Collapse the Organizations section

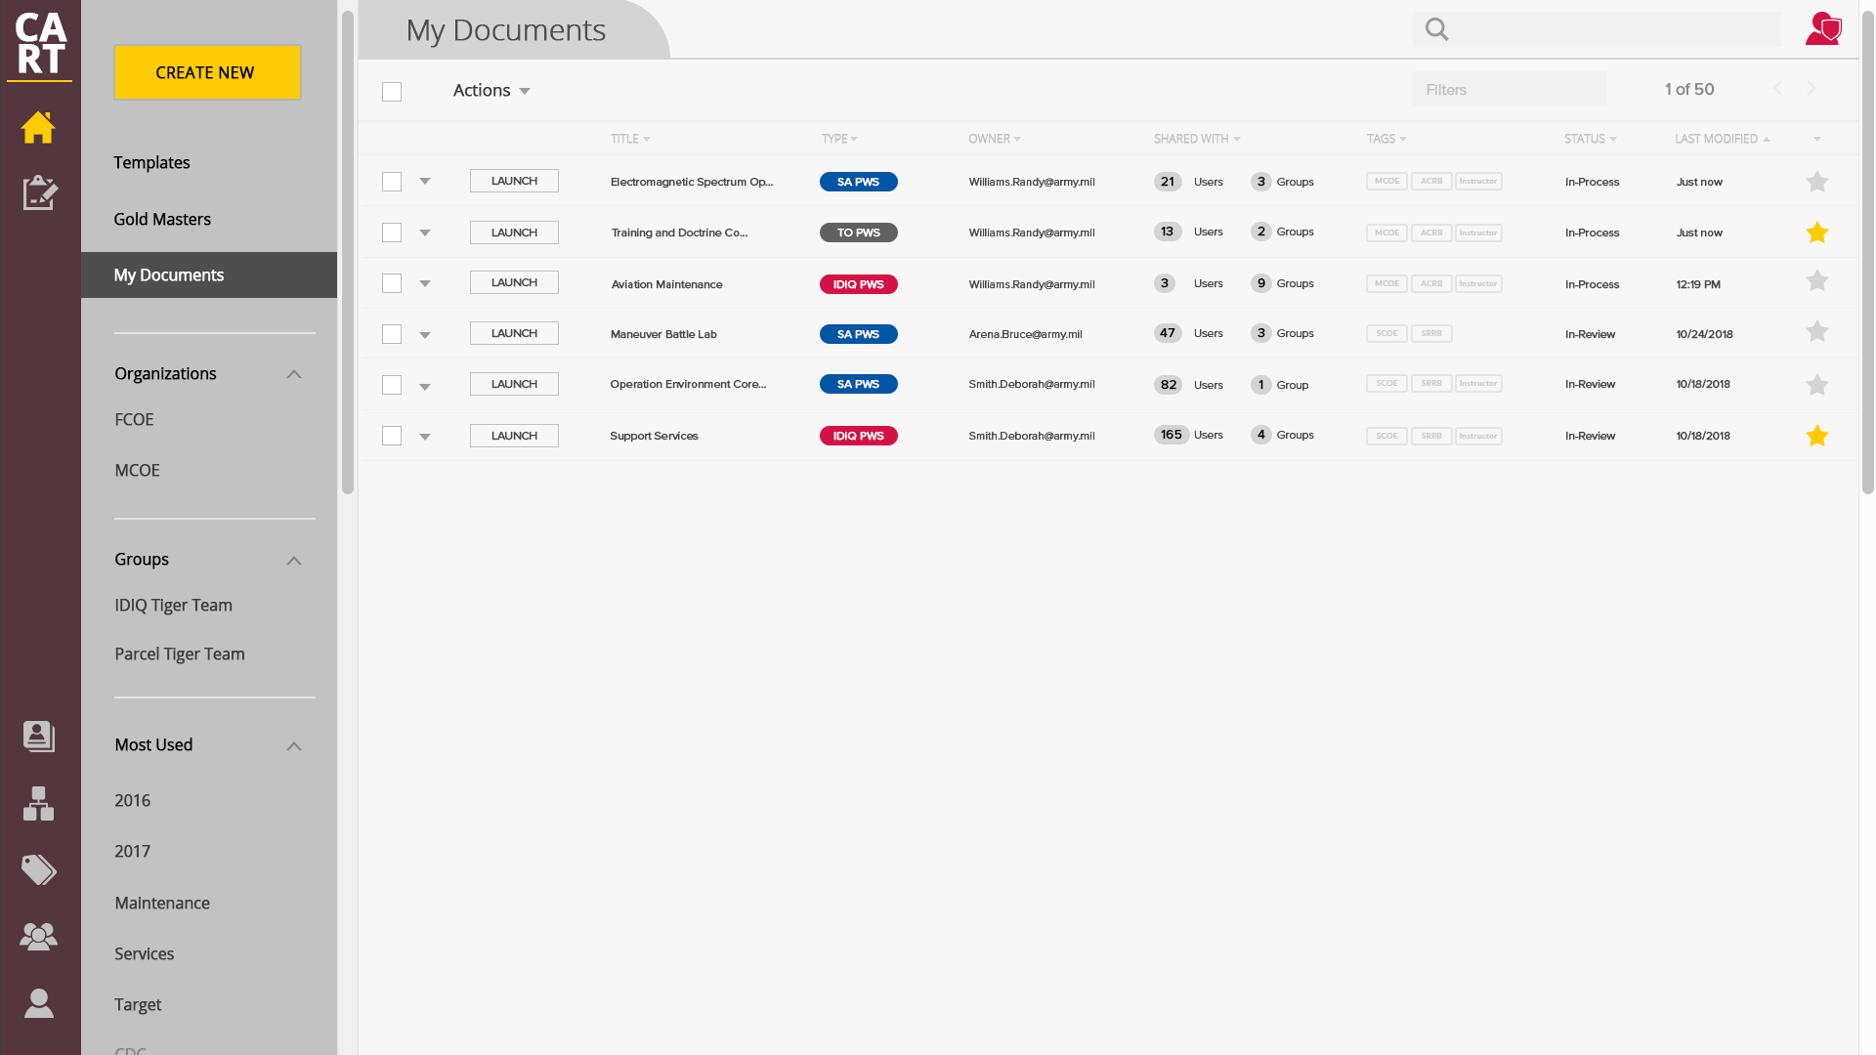point(293,374)
